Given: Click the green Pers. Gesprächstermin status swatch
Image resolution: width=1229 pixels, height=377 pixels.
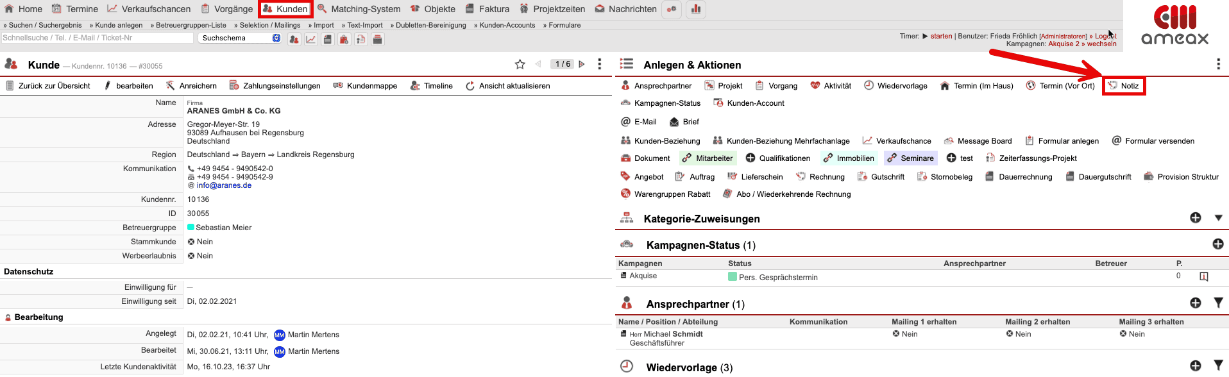Looking at the screenshot, I should click(733, 277).
